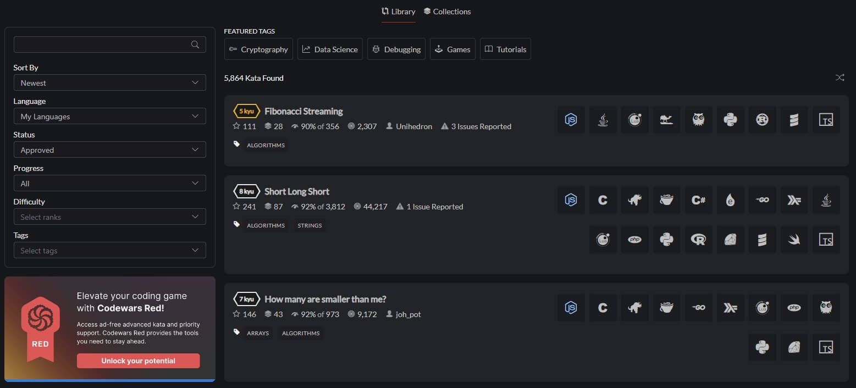This screenshot has width=856, height=388.
Task: Open the Select tags dropdown
Action: point(109,250)
